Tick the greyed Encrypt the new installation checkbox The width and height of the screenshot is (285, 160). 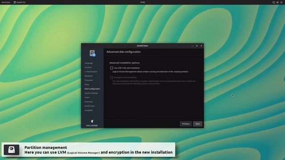(112, 77)
